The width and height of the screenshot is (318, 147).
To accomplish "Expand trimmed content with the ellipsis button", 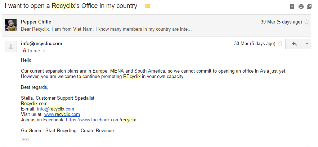I will 25,139.
